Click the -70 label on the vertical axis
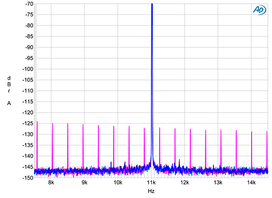Image resolution: width=272 pixels, height=198 pixels. [x=29, y=4]
